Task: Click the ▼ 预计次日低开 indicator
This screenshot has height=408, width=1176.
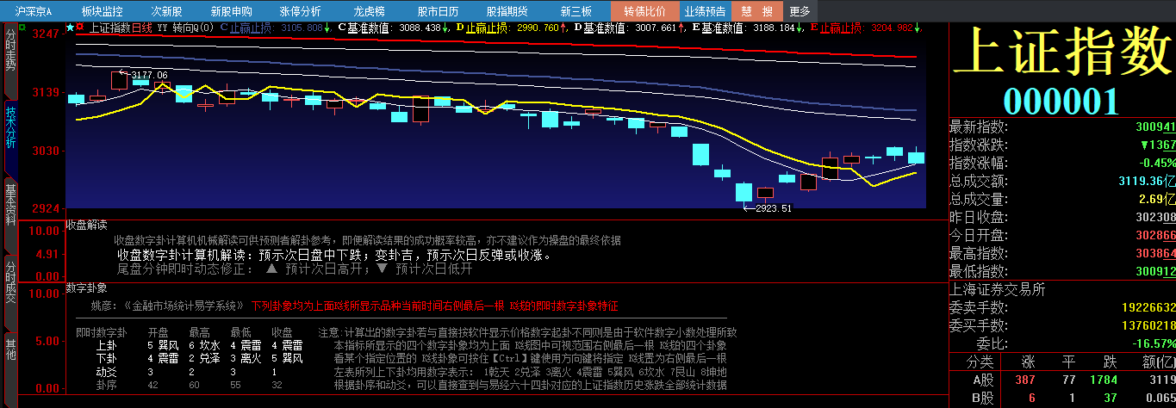Action: point(424,269)
